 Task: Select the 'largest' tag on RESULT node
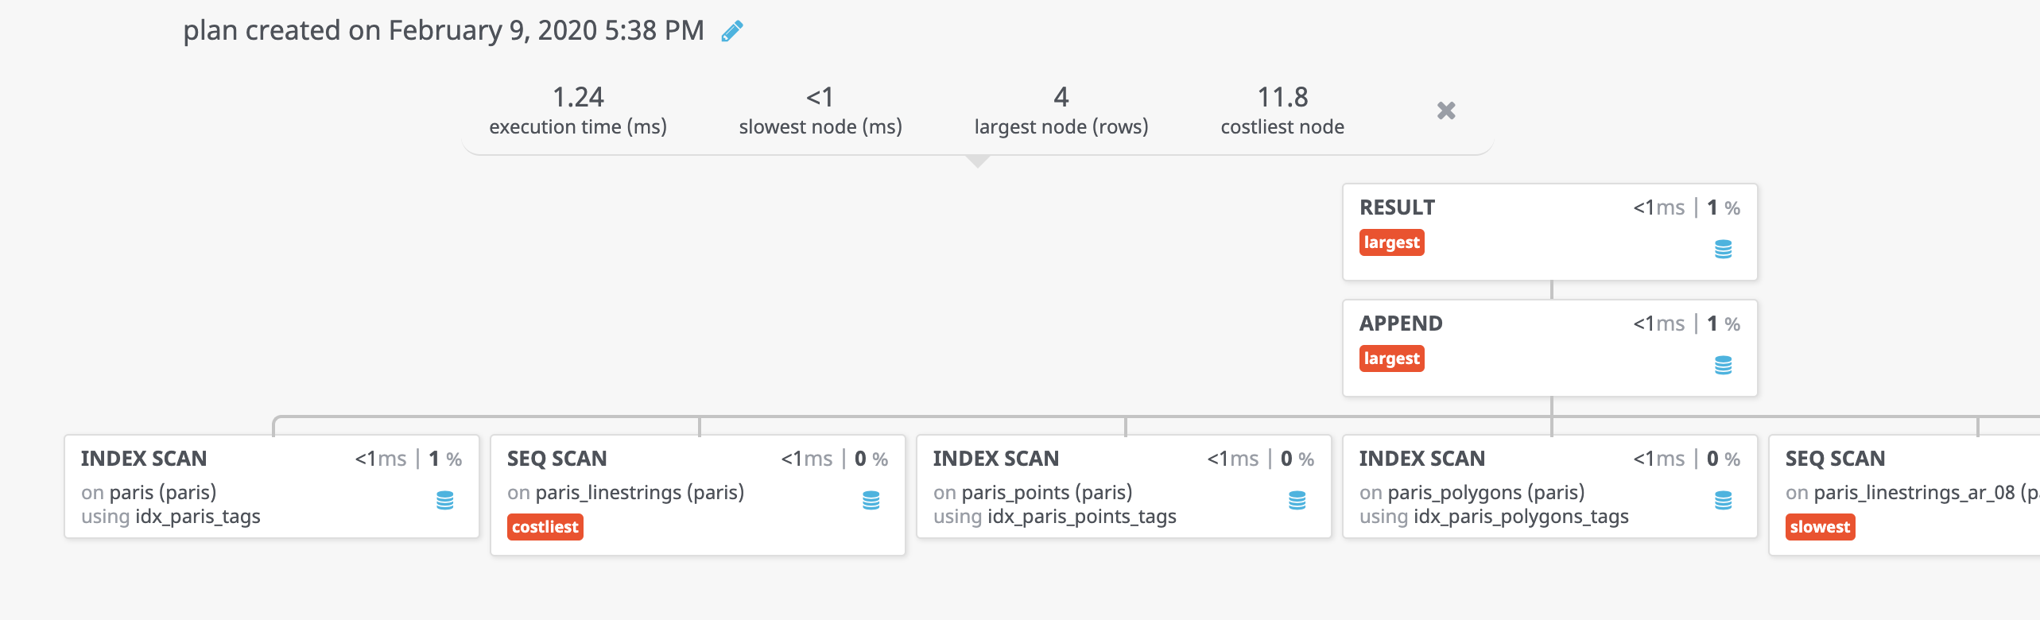[x=1391, y=242]
